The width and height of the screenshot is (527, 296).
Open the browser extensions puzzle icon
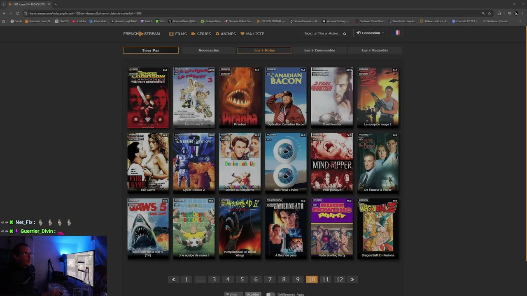coord(499,13)
